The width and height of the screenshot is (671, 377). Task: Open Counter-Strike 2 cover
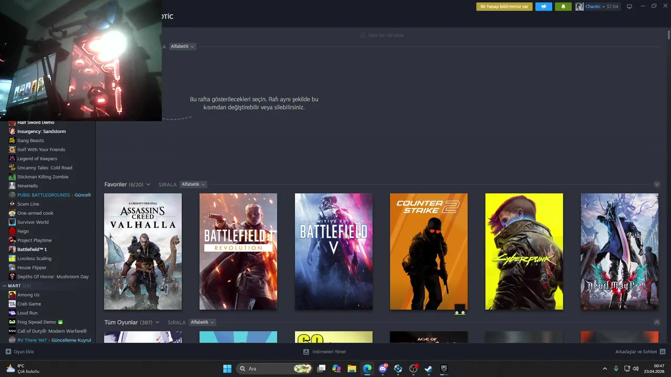tap(429, 251)
